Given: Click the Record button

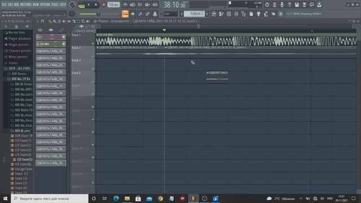Looking at the screenshot, I should (x=104, y=5).
